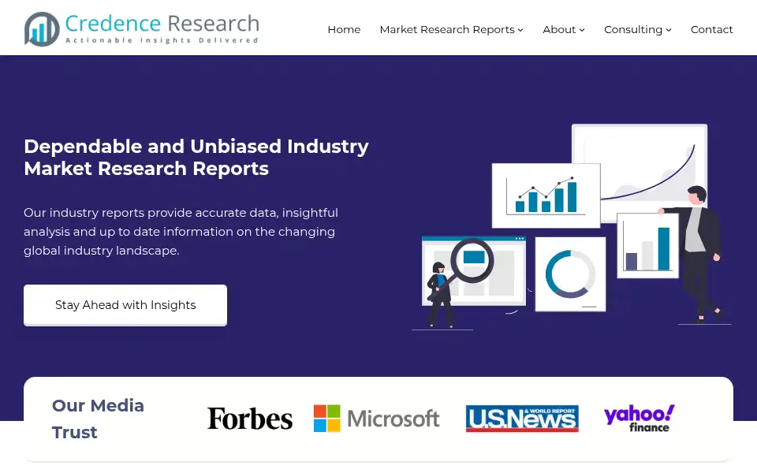Click the Microsoft four-square logo
Screen dimensions: 757x473
326,418
